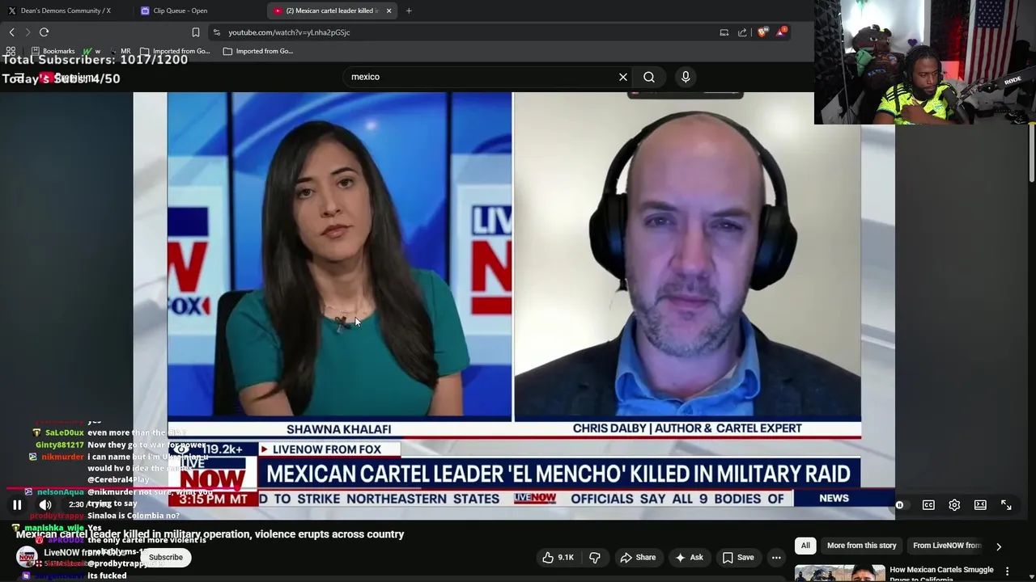Select the All filter chip

pyautogui.click(x=805, y=546)
